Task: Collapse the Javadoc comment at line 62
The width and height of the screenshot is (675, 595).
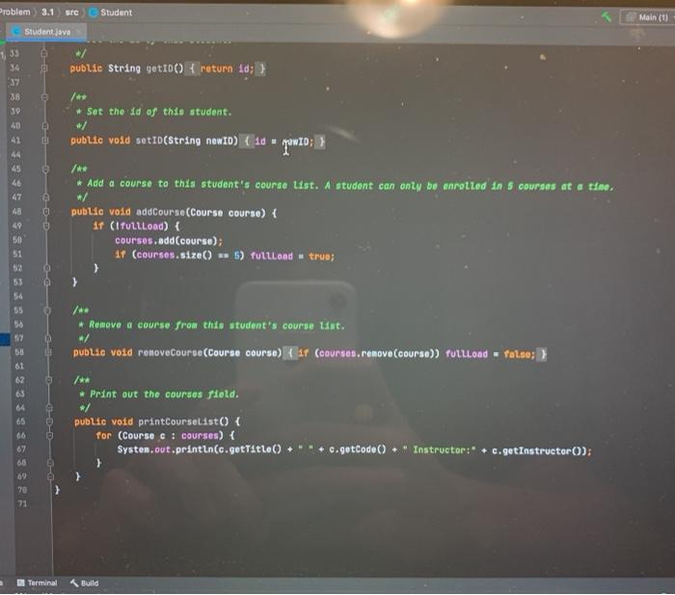Action: pos(48,380)
